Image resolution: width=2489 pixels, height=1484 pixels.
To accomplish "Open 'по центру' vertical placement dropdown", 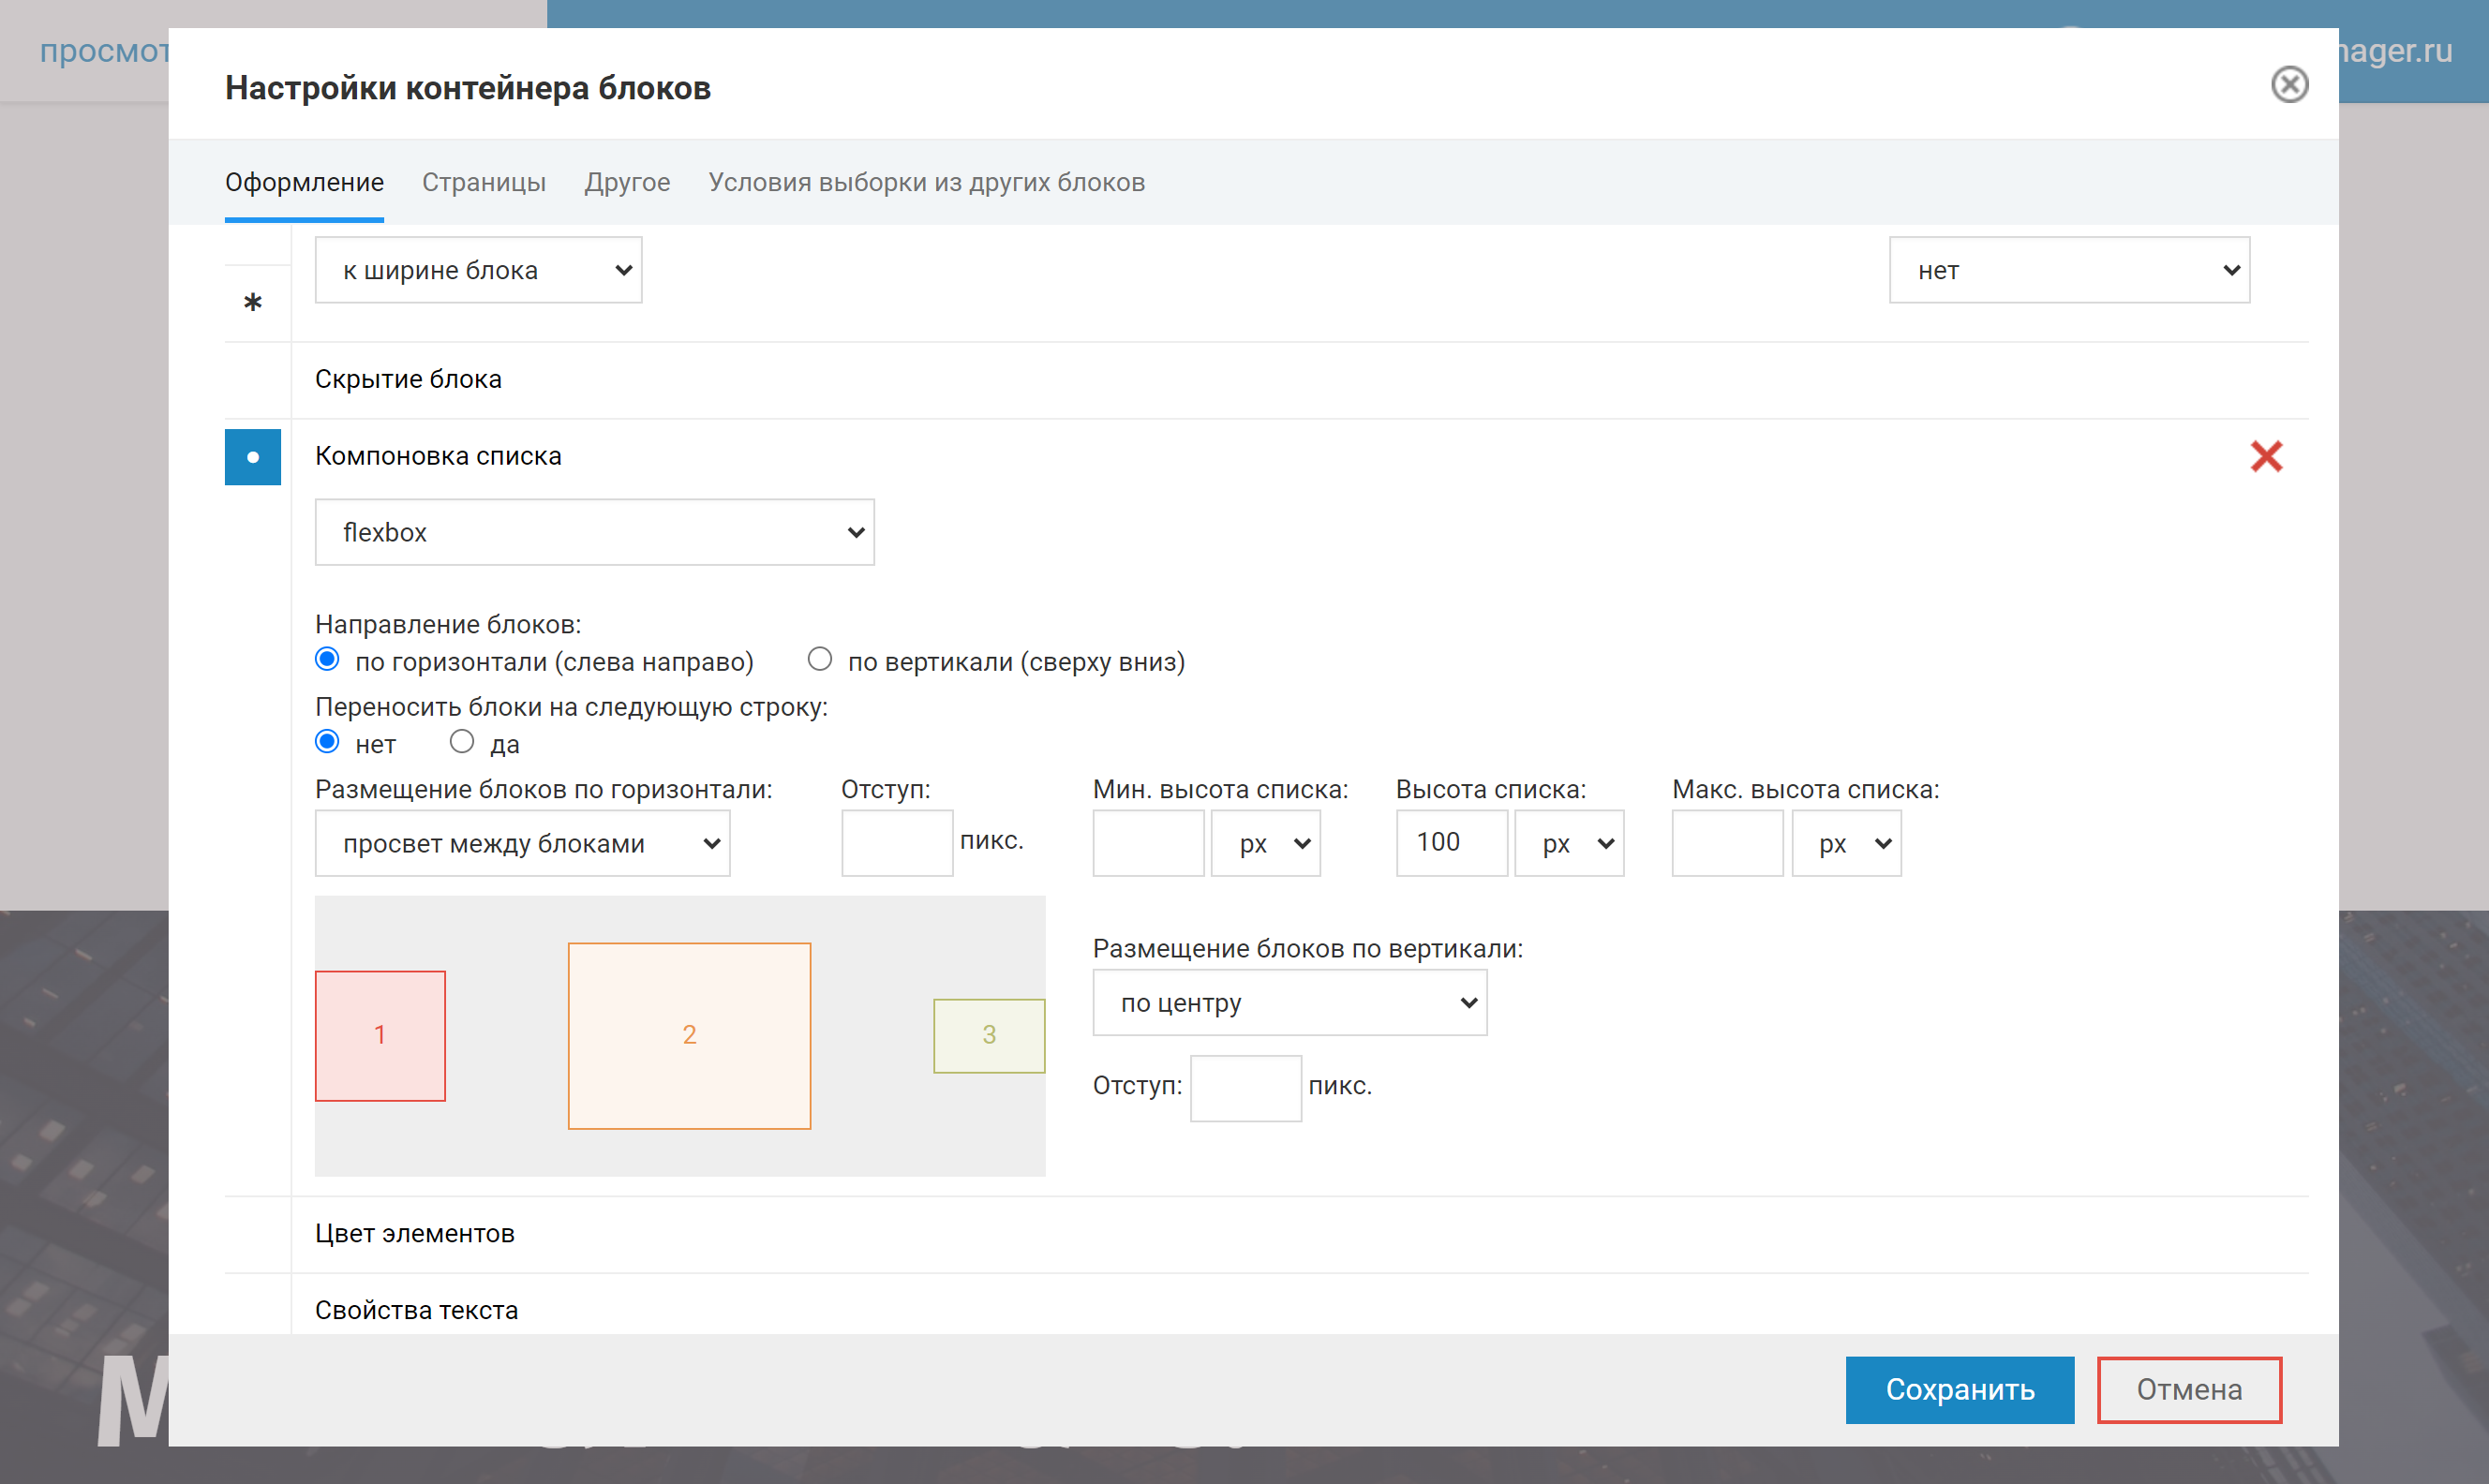I will [x=1289, y=1002].
